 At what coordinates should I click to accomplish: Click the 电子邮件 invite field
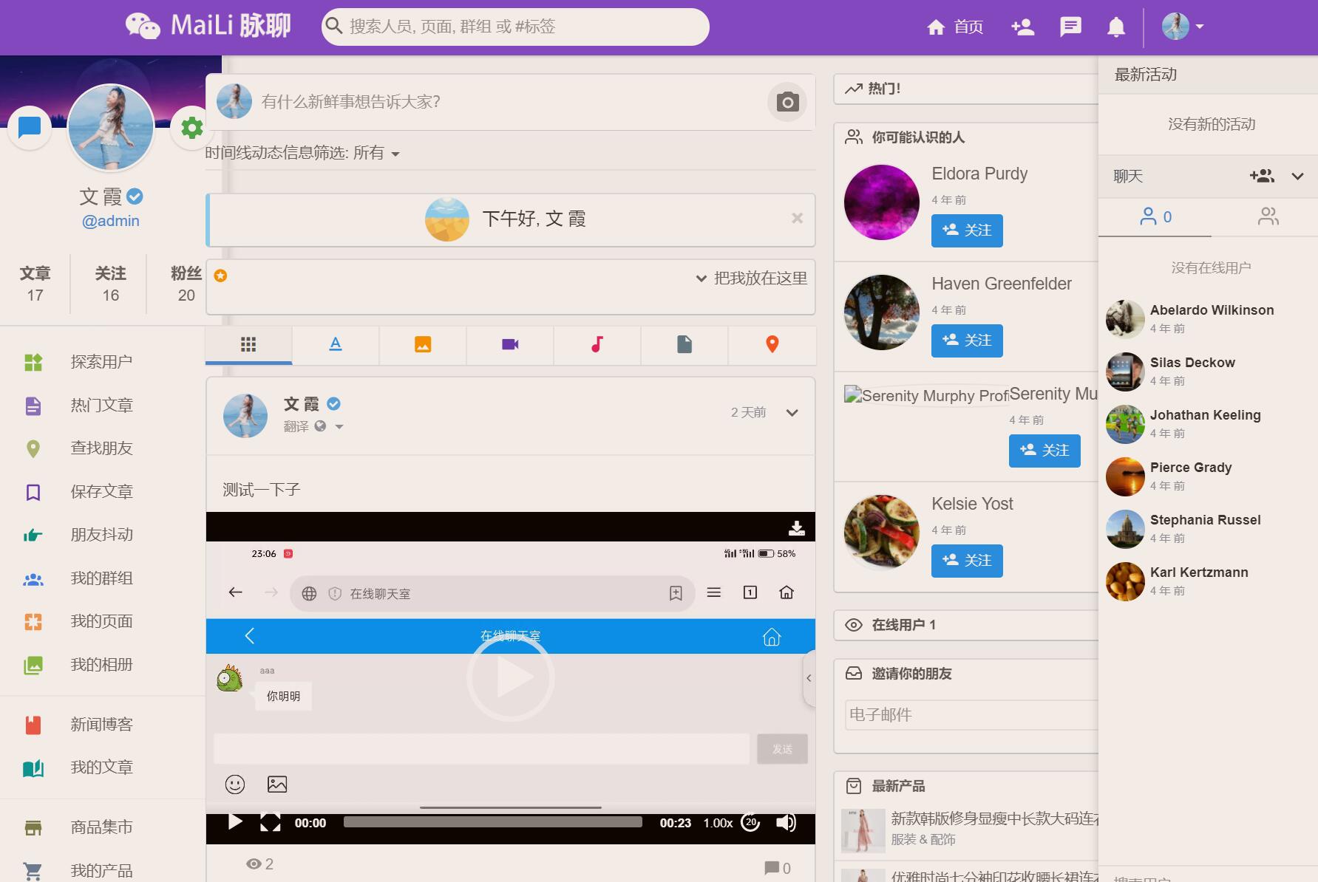pos(971,715)
